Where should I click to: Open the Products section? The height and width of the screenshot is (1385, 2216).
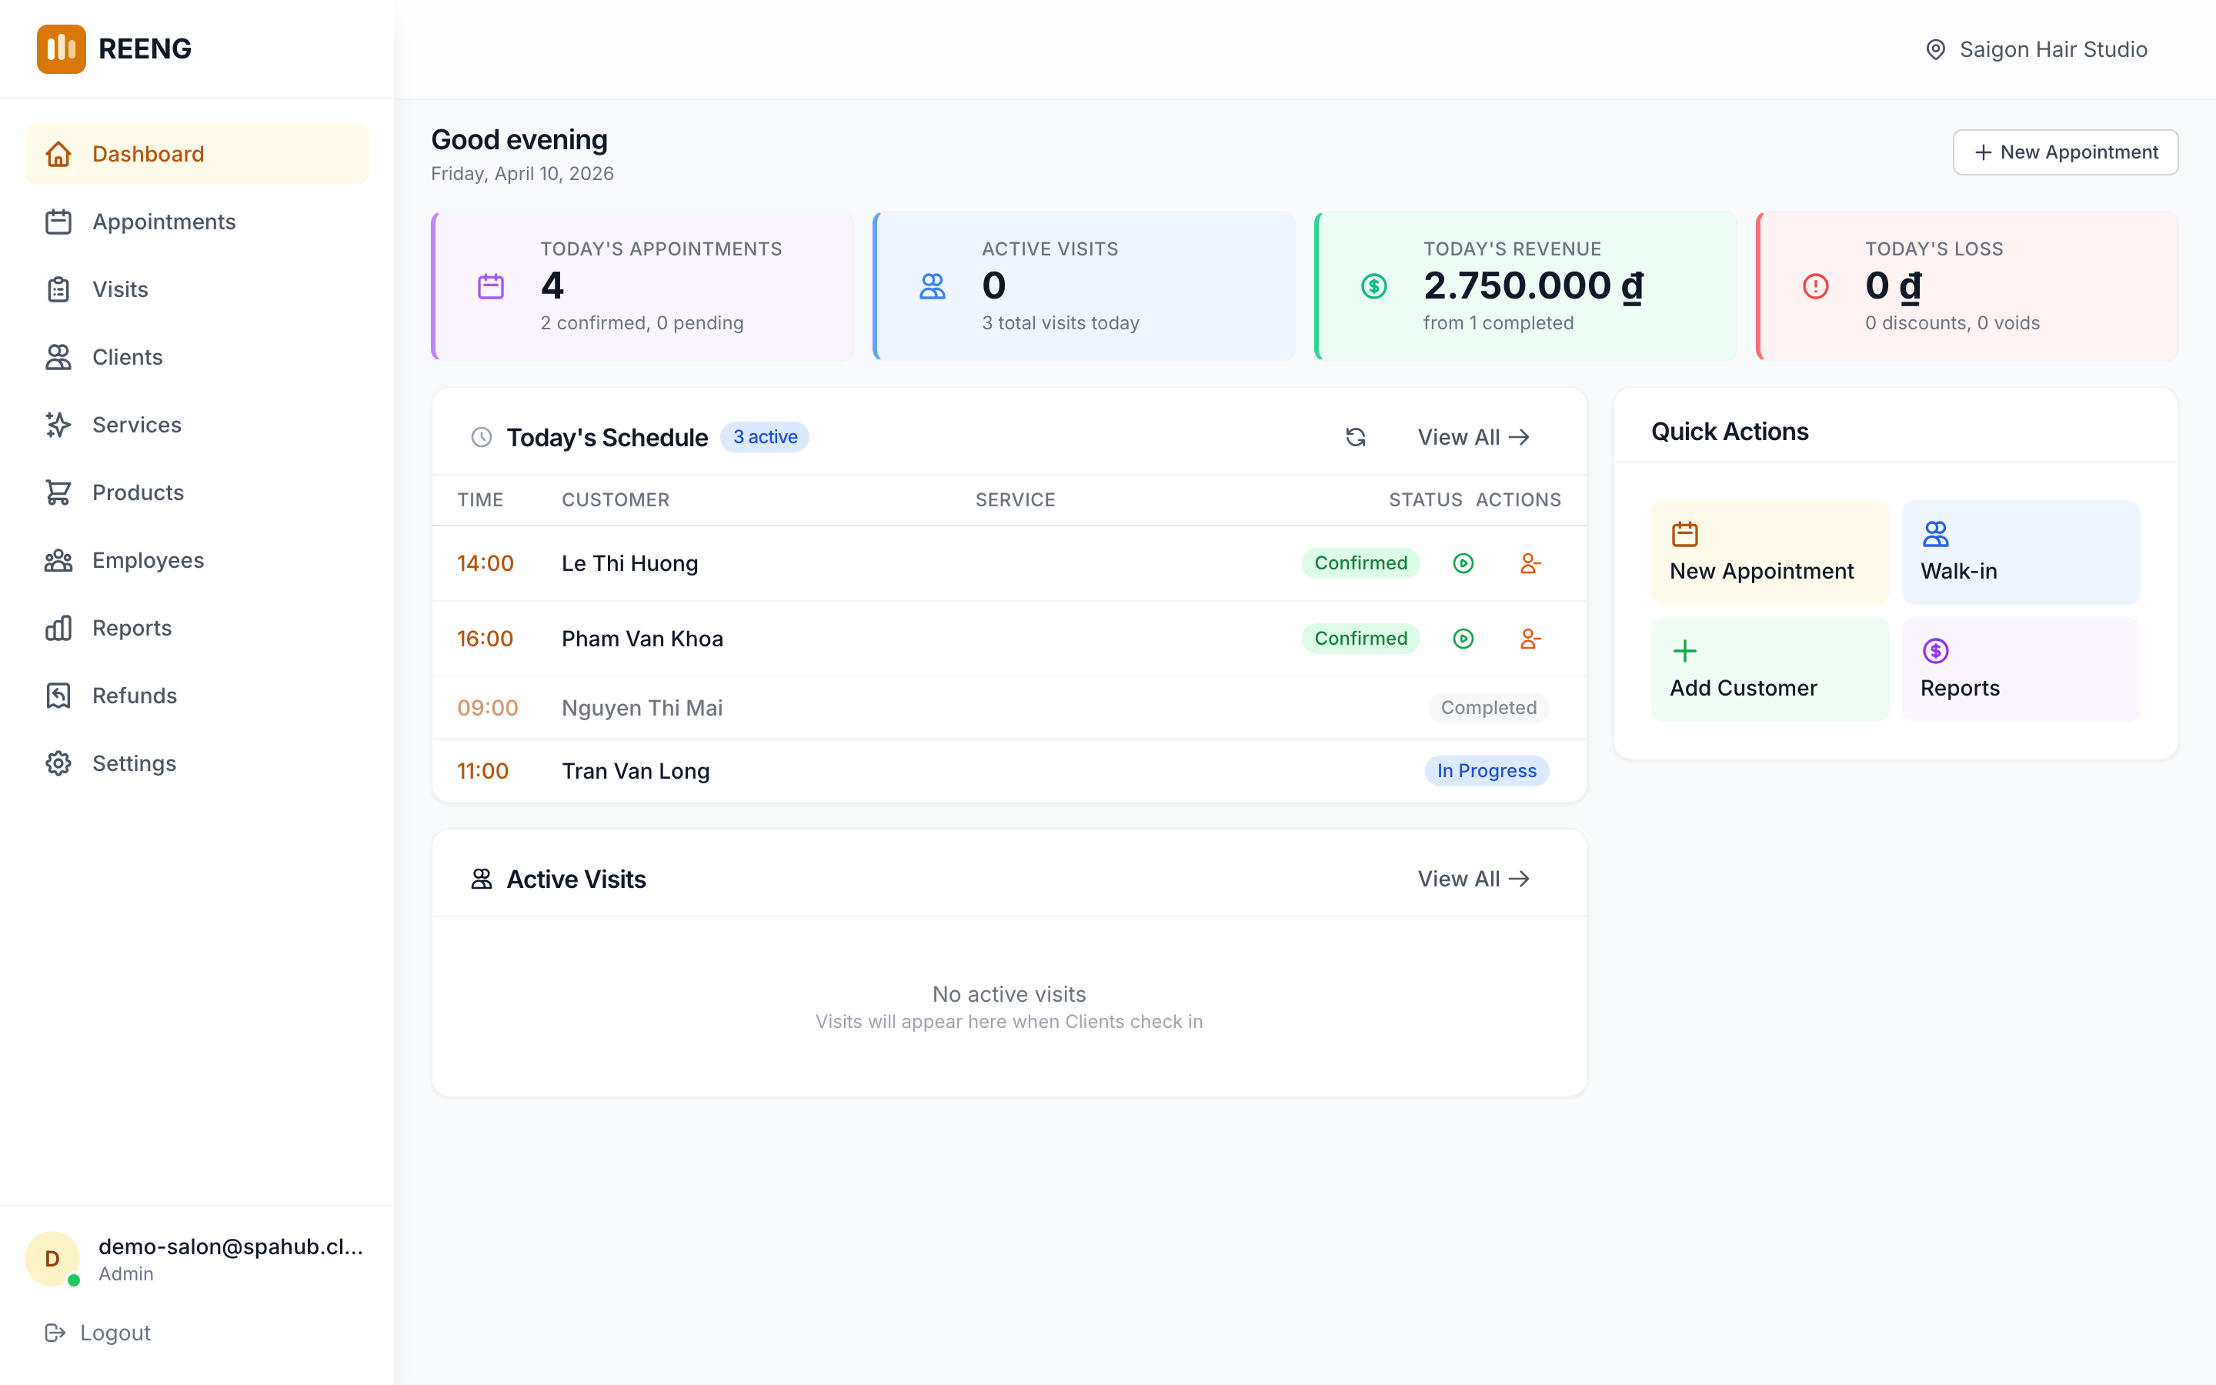coord(136,492)
